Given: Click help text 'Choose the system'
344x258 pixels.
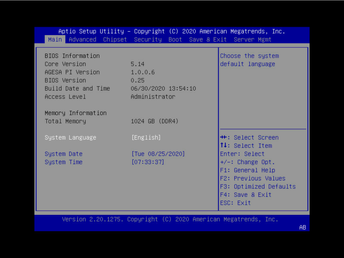Looking at the screenshot, I should 249,56.
